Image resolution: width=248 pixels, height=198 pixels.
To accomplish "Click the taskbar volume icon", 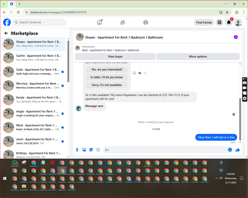I will coord(221,178).
